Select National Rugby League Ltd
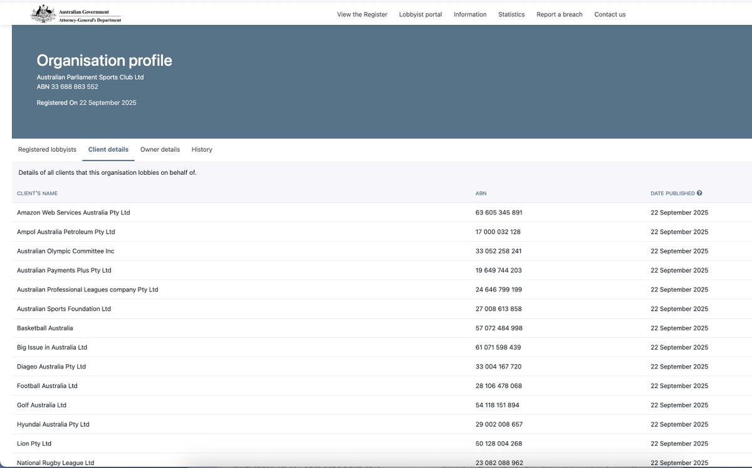The image size is (752, 468). pos(56,463)
